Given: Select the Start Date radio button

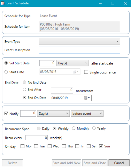Looking at the screenshot, I should tap(6, 72).
